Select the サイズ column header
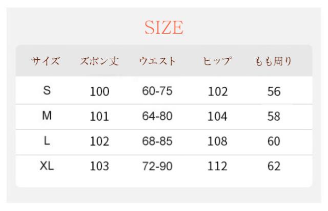This screenshot has width=328, height=211. (x=46, y=62)
